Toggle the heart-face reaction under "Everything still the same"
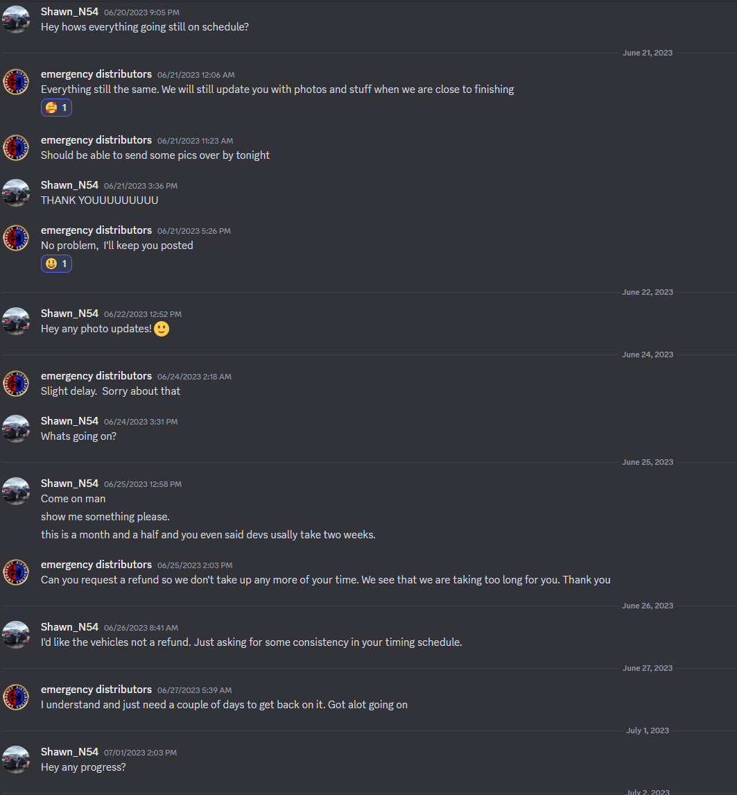 56,108
